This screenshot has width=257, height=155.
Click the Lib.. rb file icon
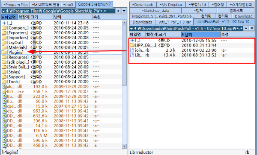click(132, 55)
